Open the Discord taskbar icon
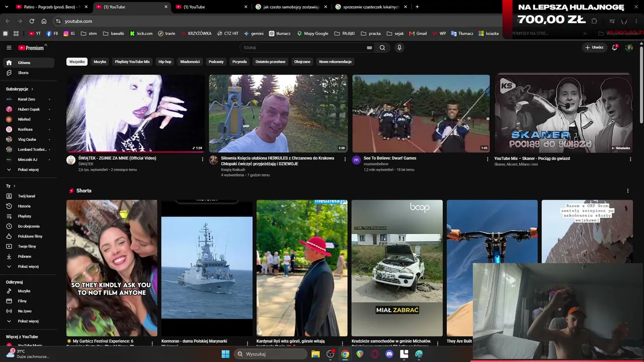Image resolution: width=644 pixels, height=362 pixels. (x=389, y=354)
